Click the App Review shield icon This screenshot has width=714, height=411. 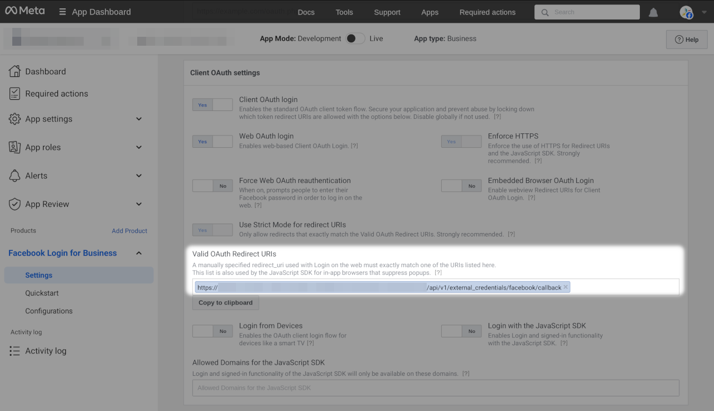click(15, 204)
